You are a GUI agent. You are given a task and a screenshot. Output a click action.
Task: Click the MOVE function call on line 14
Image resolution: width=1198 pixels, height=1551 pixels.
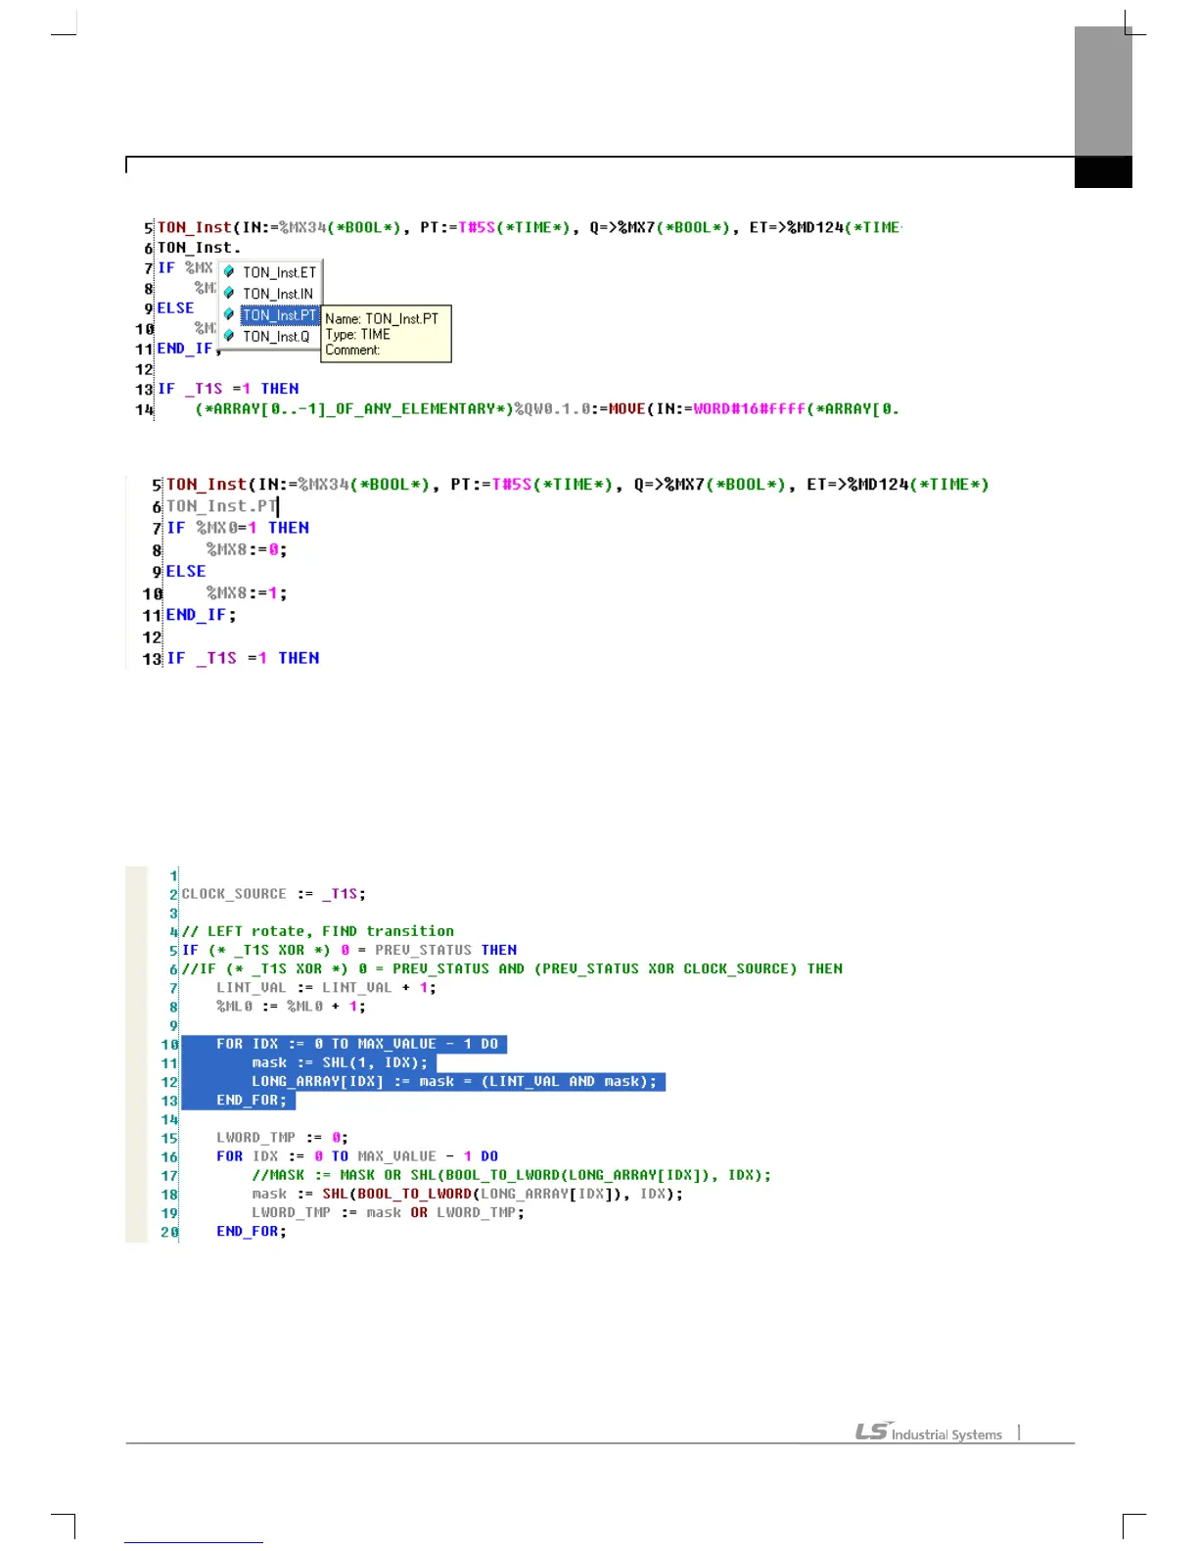coord(626,409)
